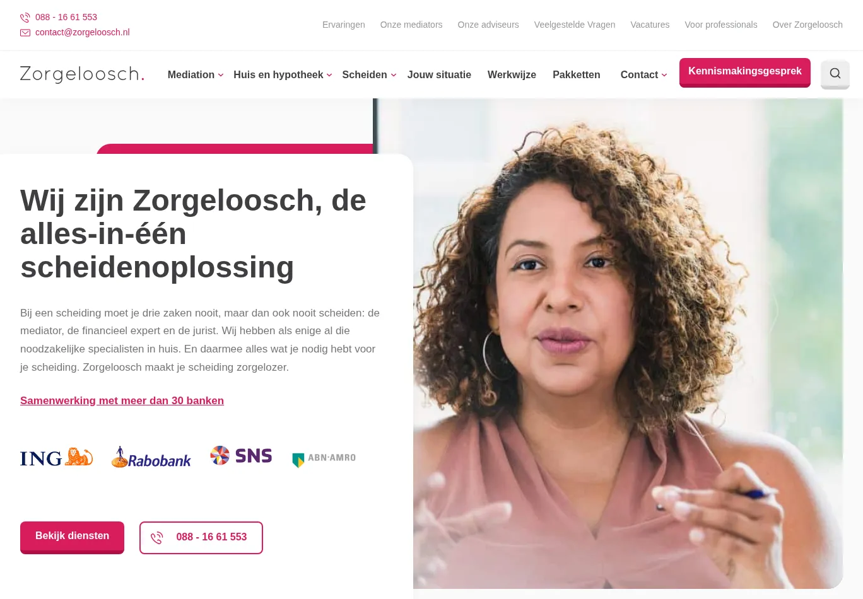Image resolution: width=863 pixels, height=599 pixels.
Task: Click the search magnifier icon button
Action: tap(835, 74)
